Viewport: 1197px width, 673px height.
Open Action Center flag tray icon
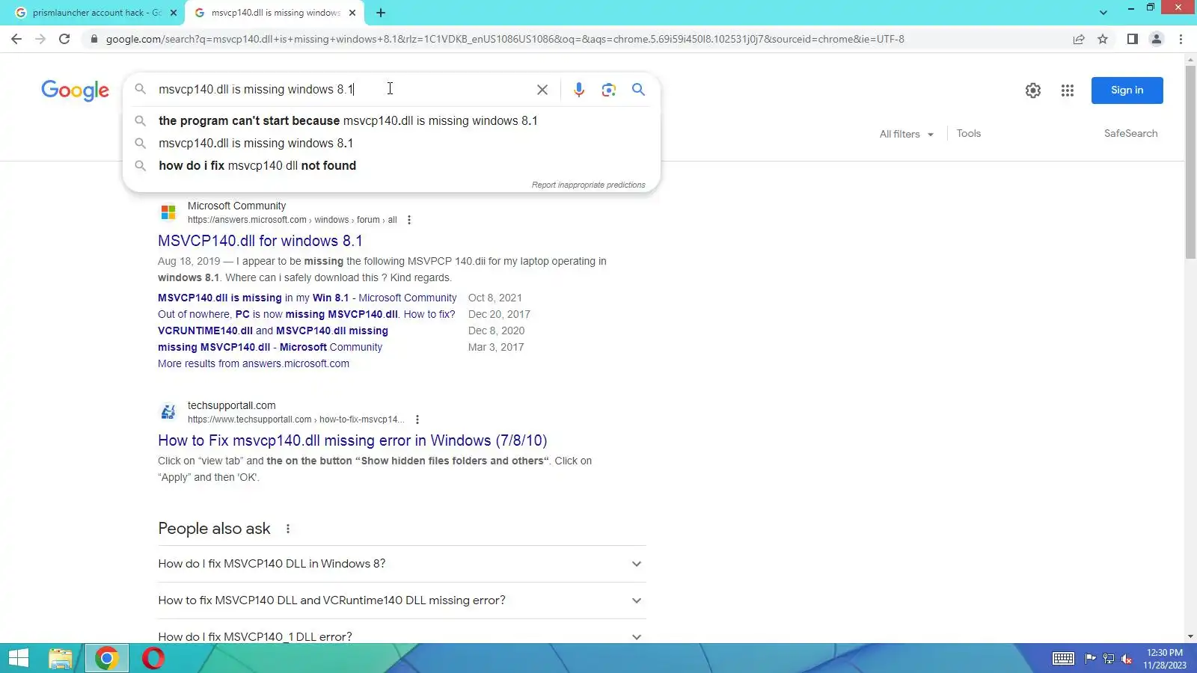pyautogui.click(x=1090, y=659)
